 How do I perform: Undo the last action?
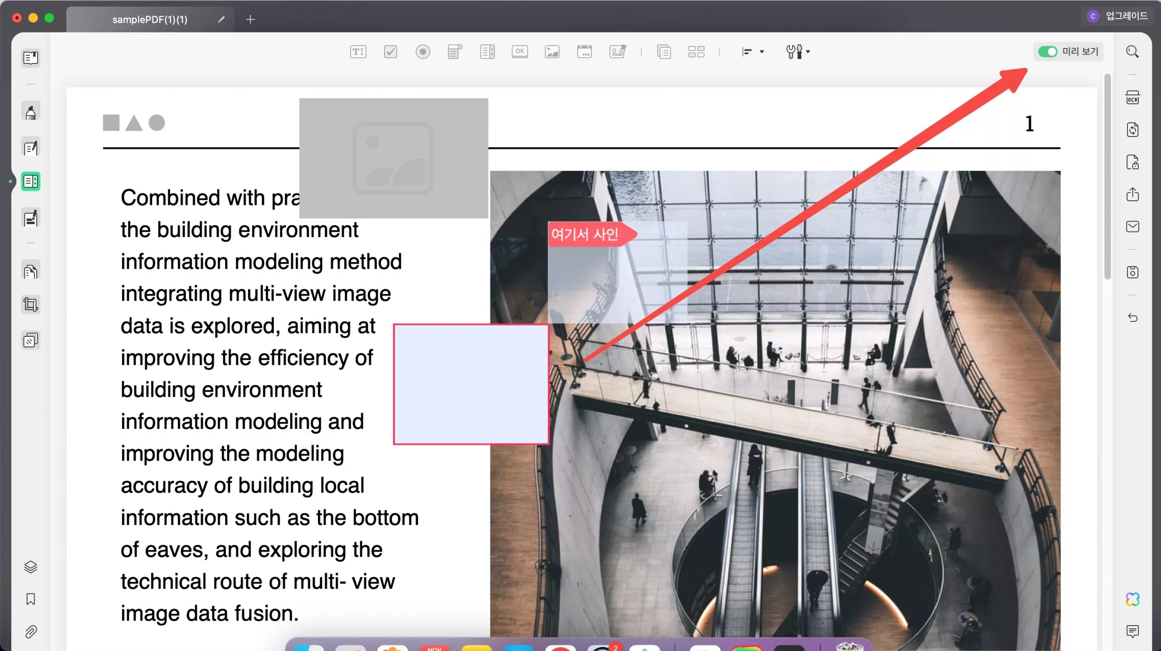[x=1132, y=317]
